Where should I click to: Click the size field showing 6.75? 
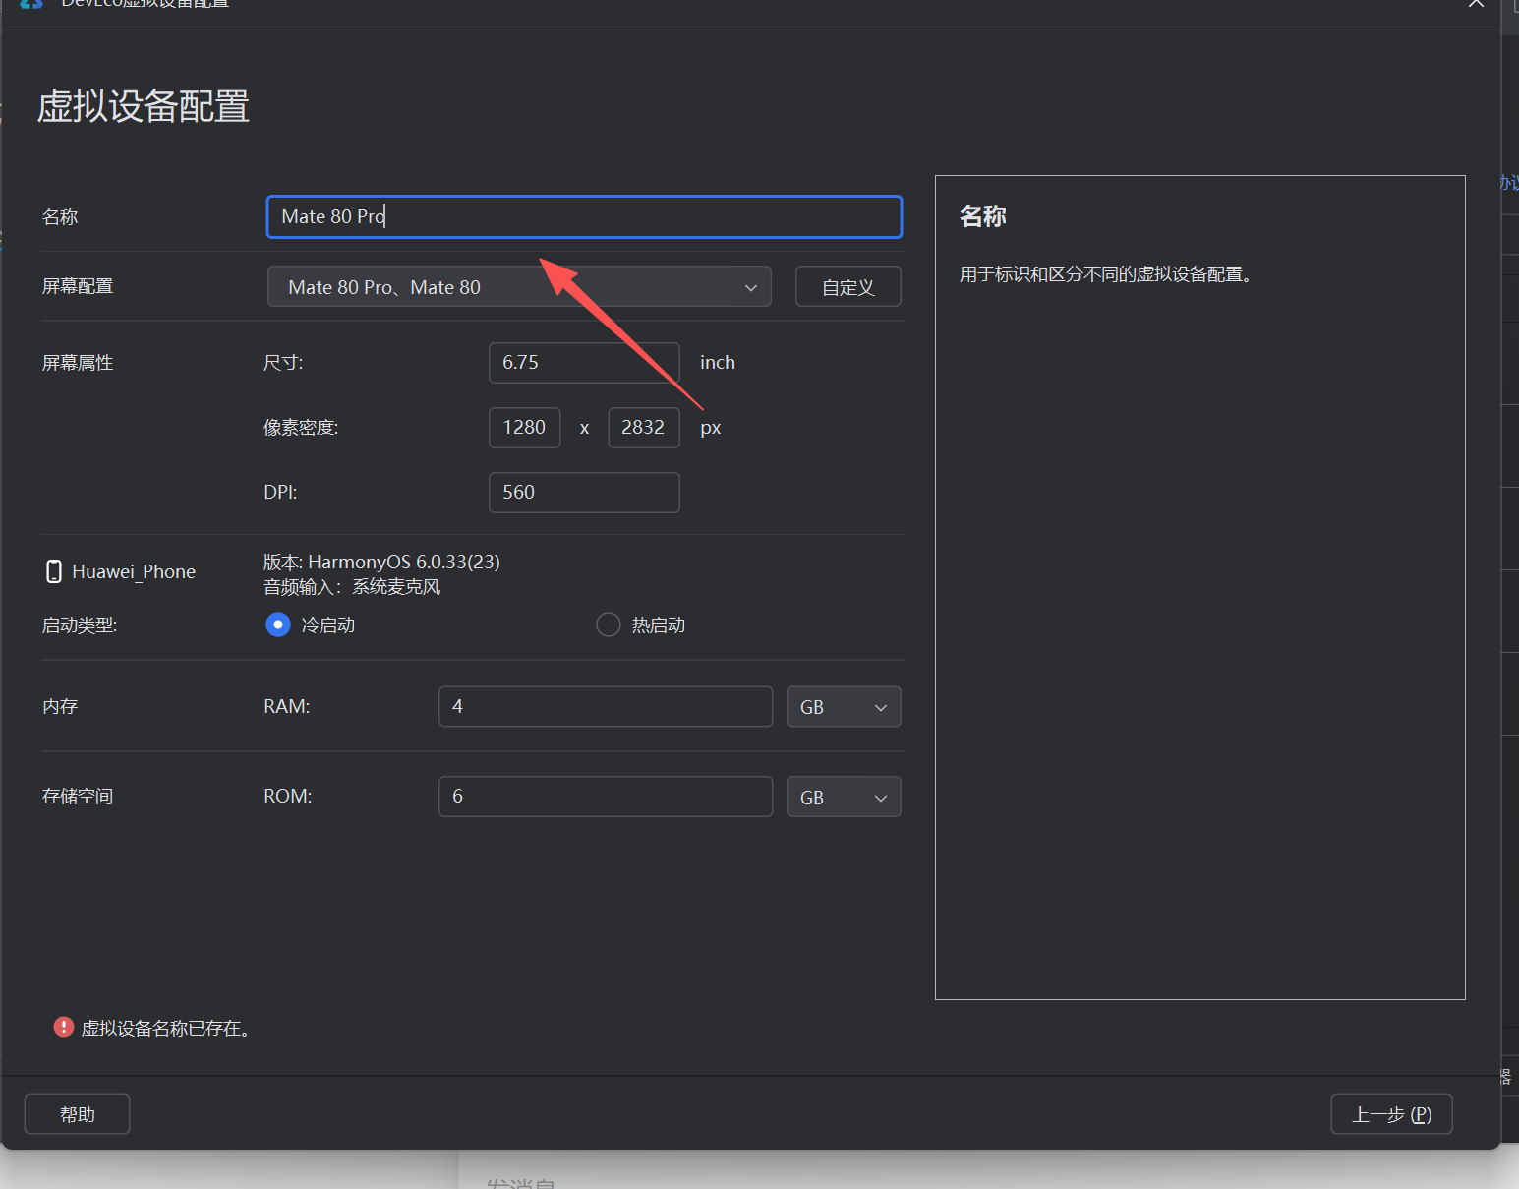[584, 363]
